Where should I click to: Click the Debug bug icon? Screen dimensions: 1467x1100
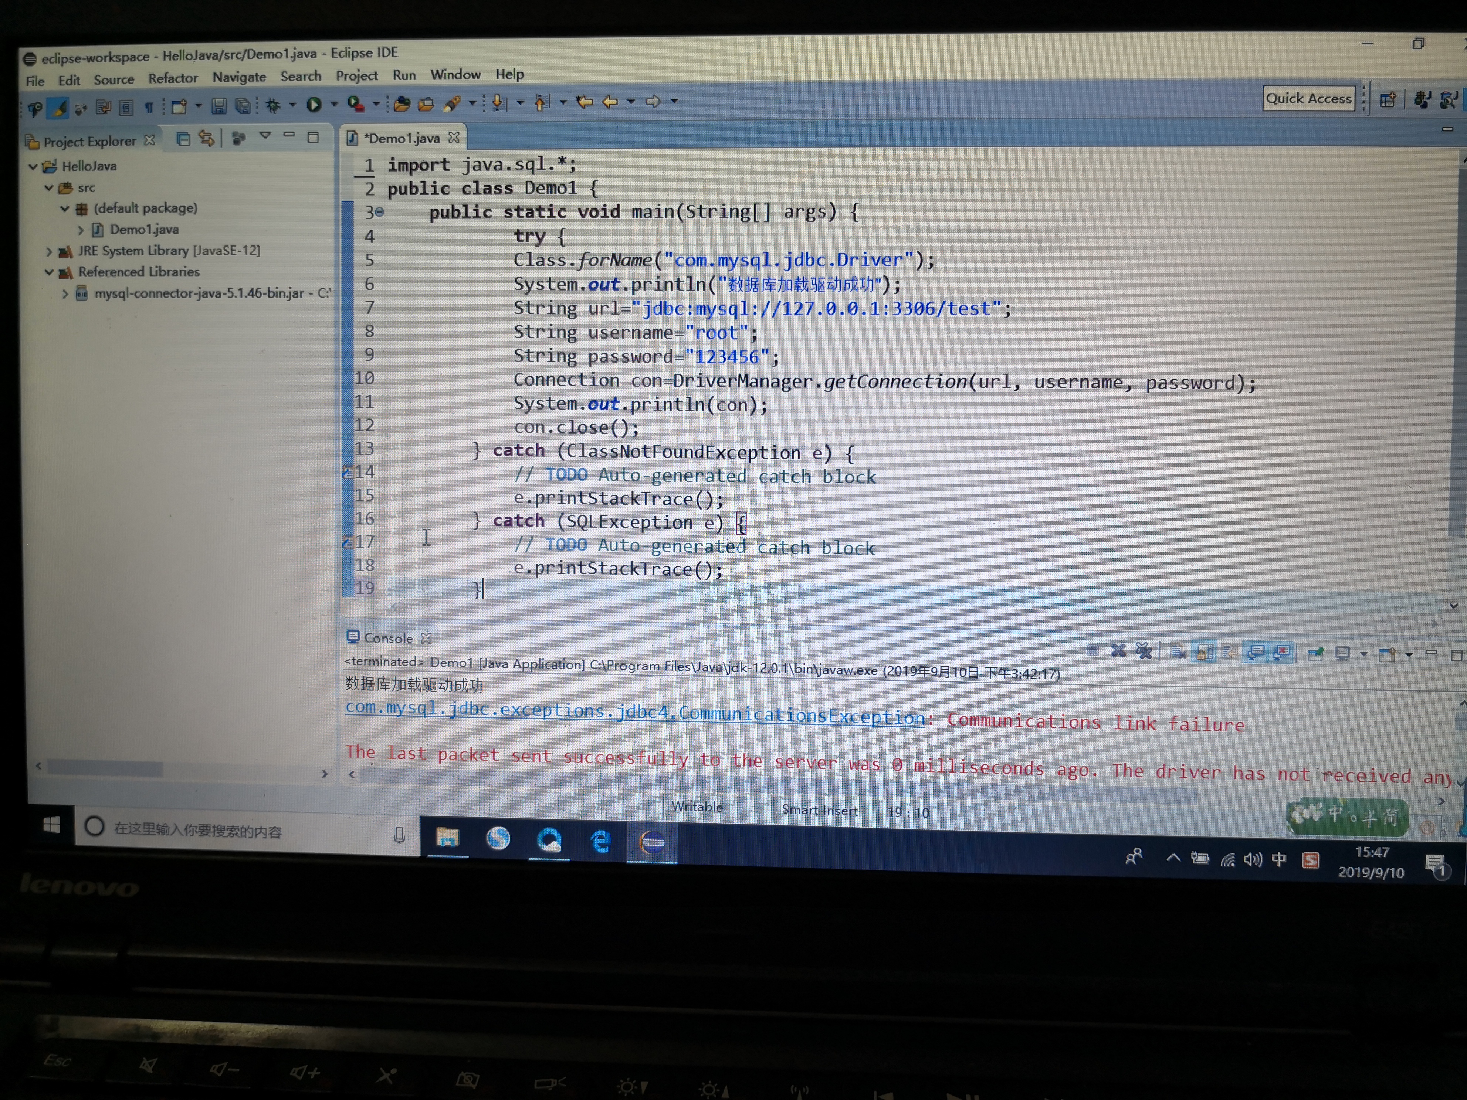coord(273,105)
